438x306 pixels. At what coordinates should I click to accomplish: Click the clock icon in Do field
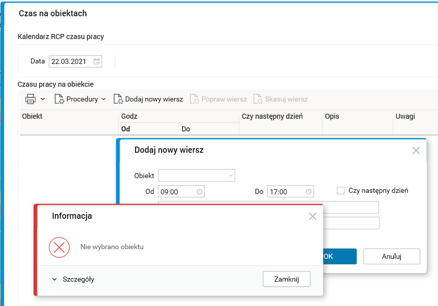point(308,192)
